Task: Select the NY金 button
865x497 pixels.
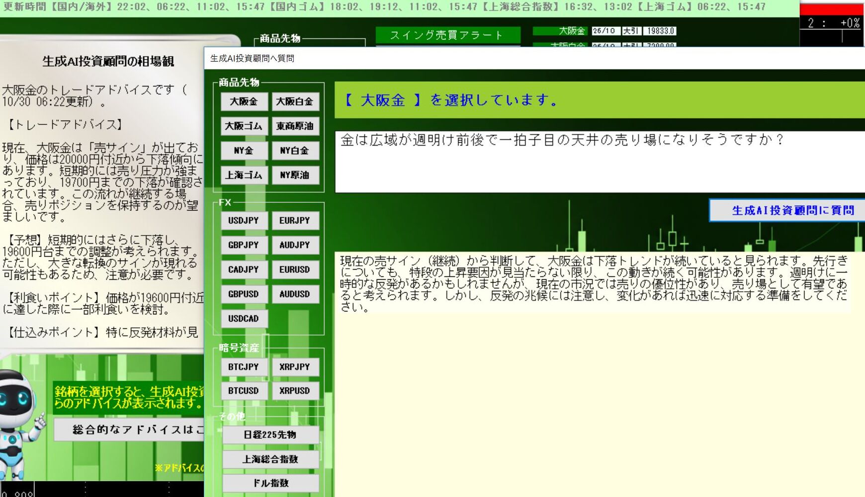Action: tap(244, 151)
